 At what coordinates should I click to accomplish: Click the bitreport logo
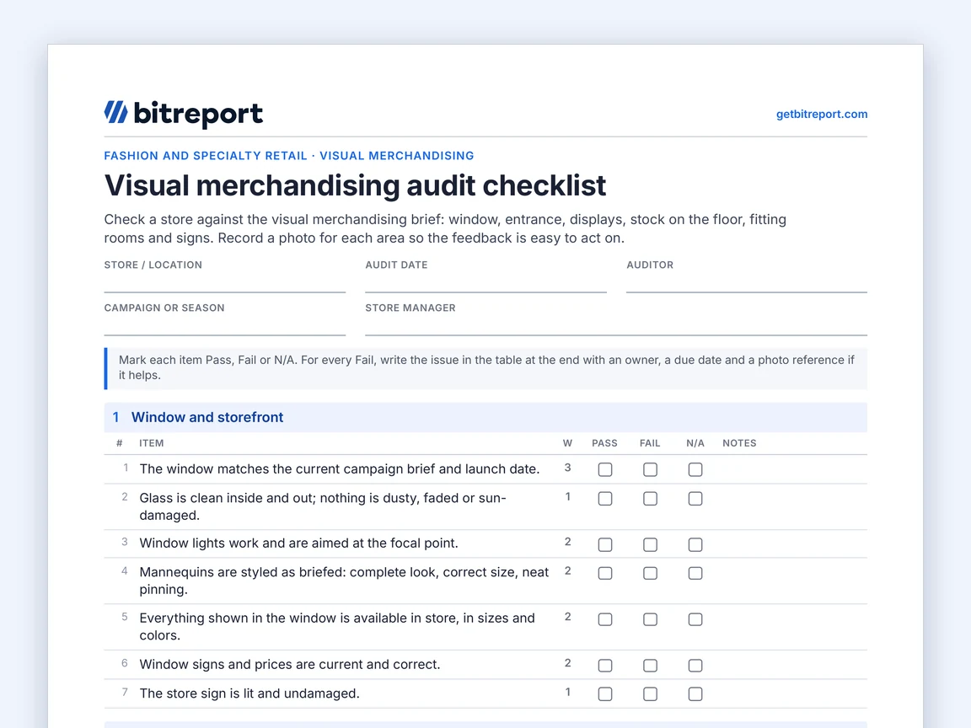(x=183, y=113)
